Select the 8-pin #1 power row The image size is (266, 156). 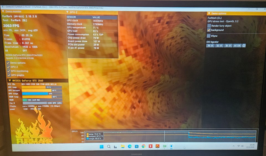[93, 48]
